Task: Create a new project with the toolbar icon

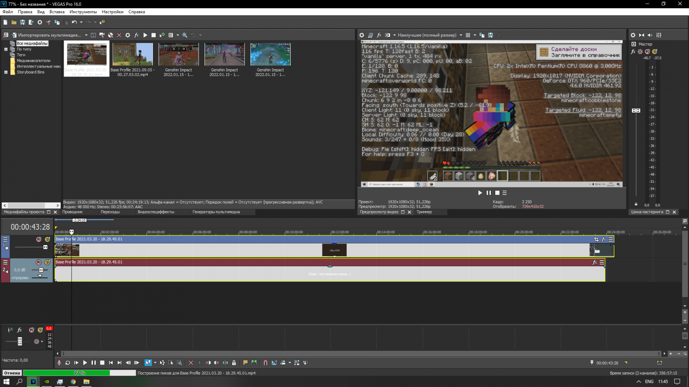Action: click(5, 22)
